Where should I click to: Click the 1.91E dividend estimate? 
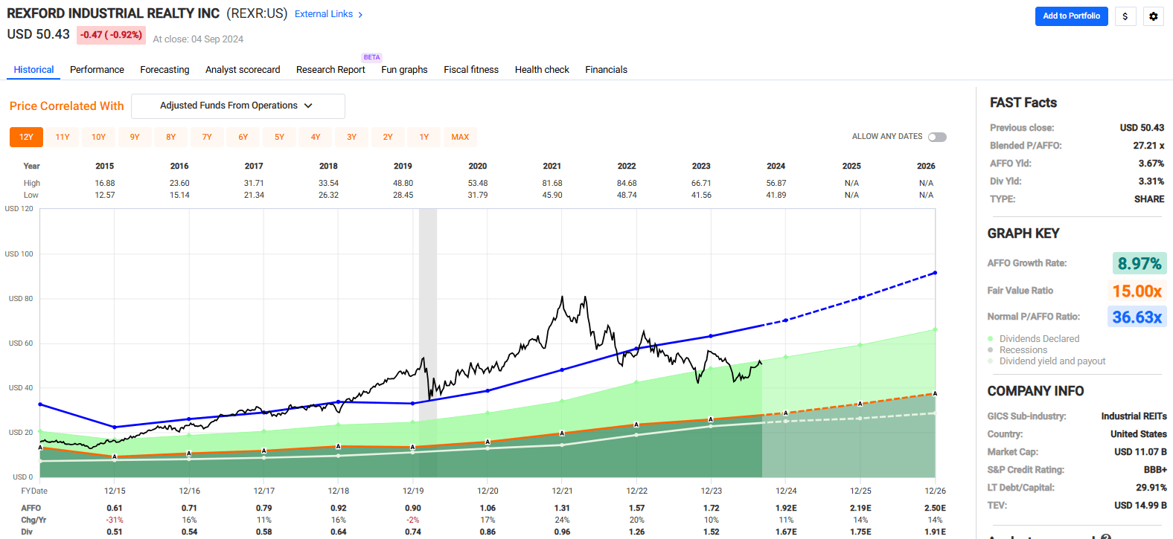935,532
